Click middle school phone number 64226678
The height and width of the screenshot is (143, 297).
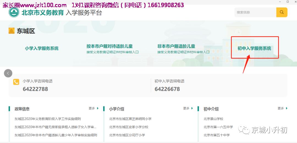coord(167,89)
